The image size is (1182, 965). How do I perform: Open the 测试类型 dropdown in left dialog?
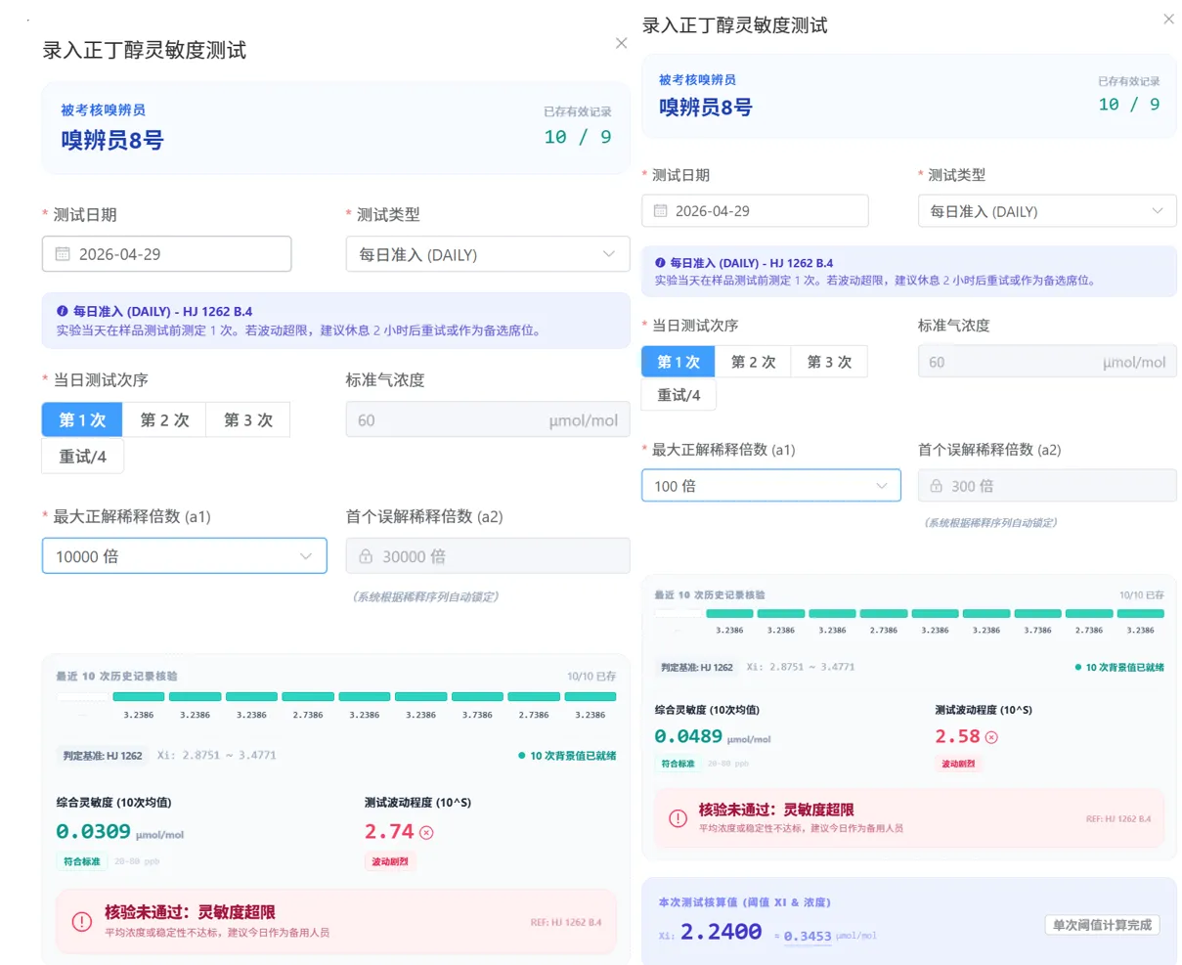click(x=488, y=254)
